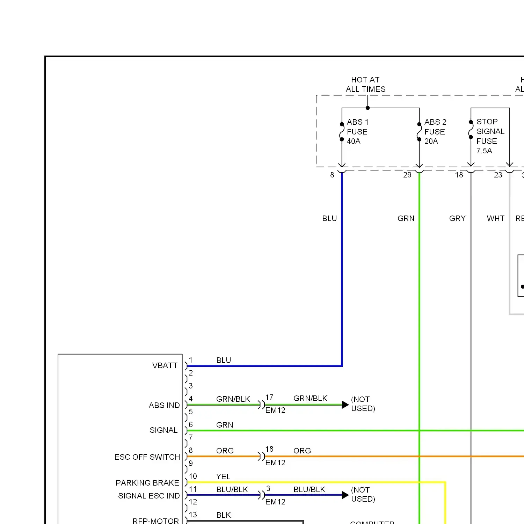Click connector pin number 17
Viewport: 524px width, 524px height.
pyautogui.click(x=269, y=398)
